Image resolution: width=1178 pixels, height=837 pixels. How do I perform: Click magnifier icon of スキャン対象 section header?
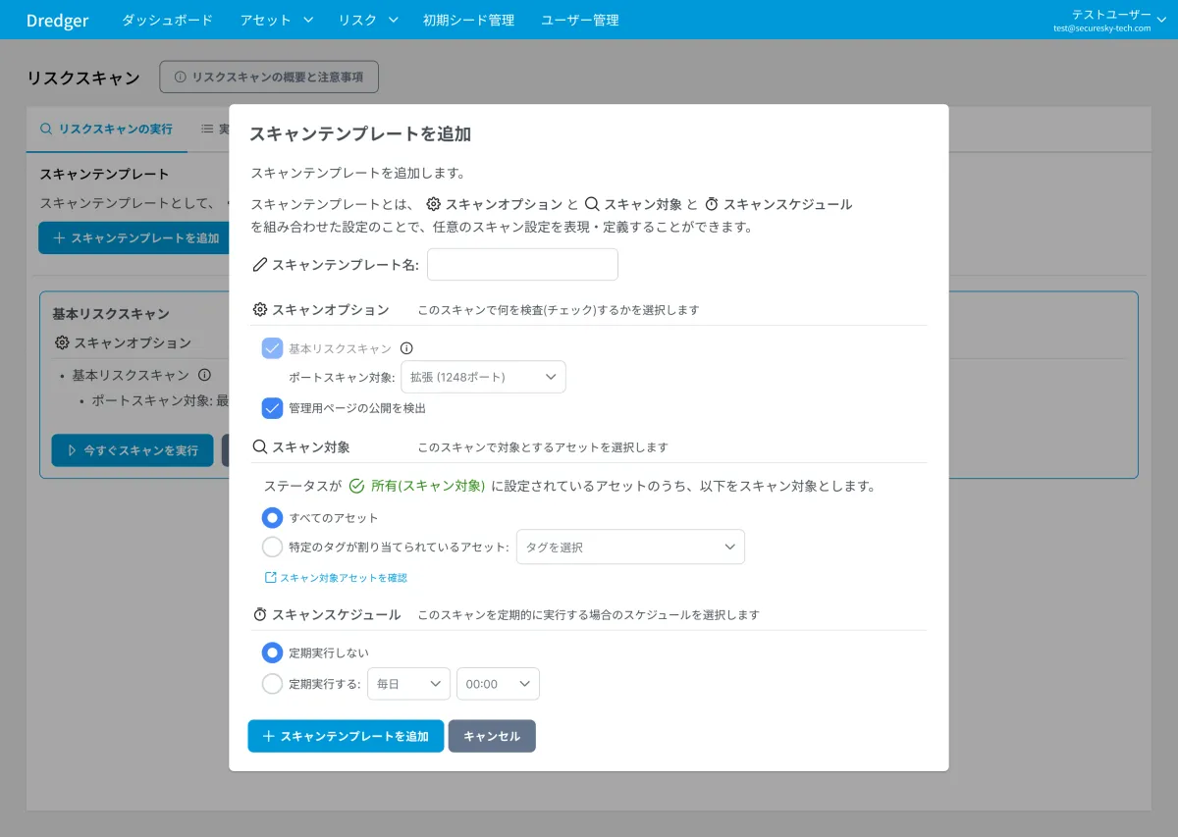(x=260, y=447)
